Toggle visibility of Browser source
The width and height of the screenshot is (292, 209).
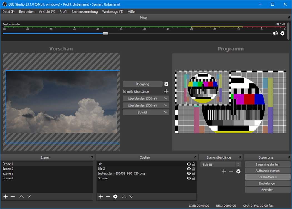coord(189,178)
